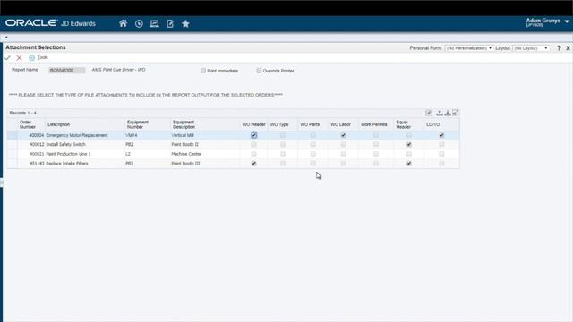Screen dimensions: 573x322
Task: Open the Tools gear icon
Action: 32,57
